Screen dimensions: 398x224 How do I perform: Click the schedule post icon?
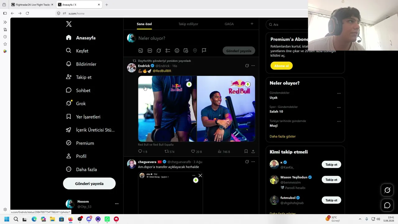[x=186, y=51]
